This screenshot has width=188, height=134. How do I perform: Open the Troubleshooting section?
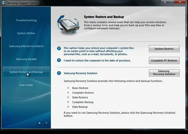click(x=26, y=20)
